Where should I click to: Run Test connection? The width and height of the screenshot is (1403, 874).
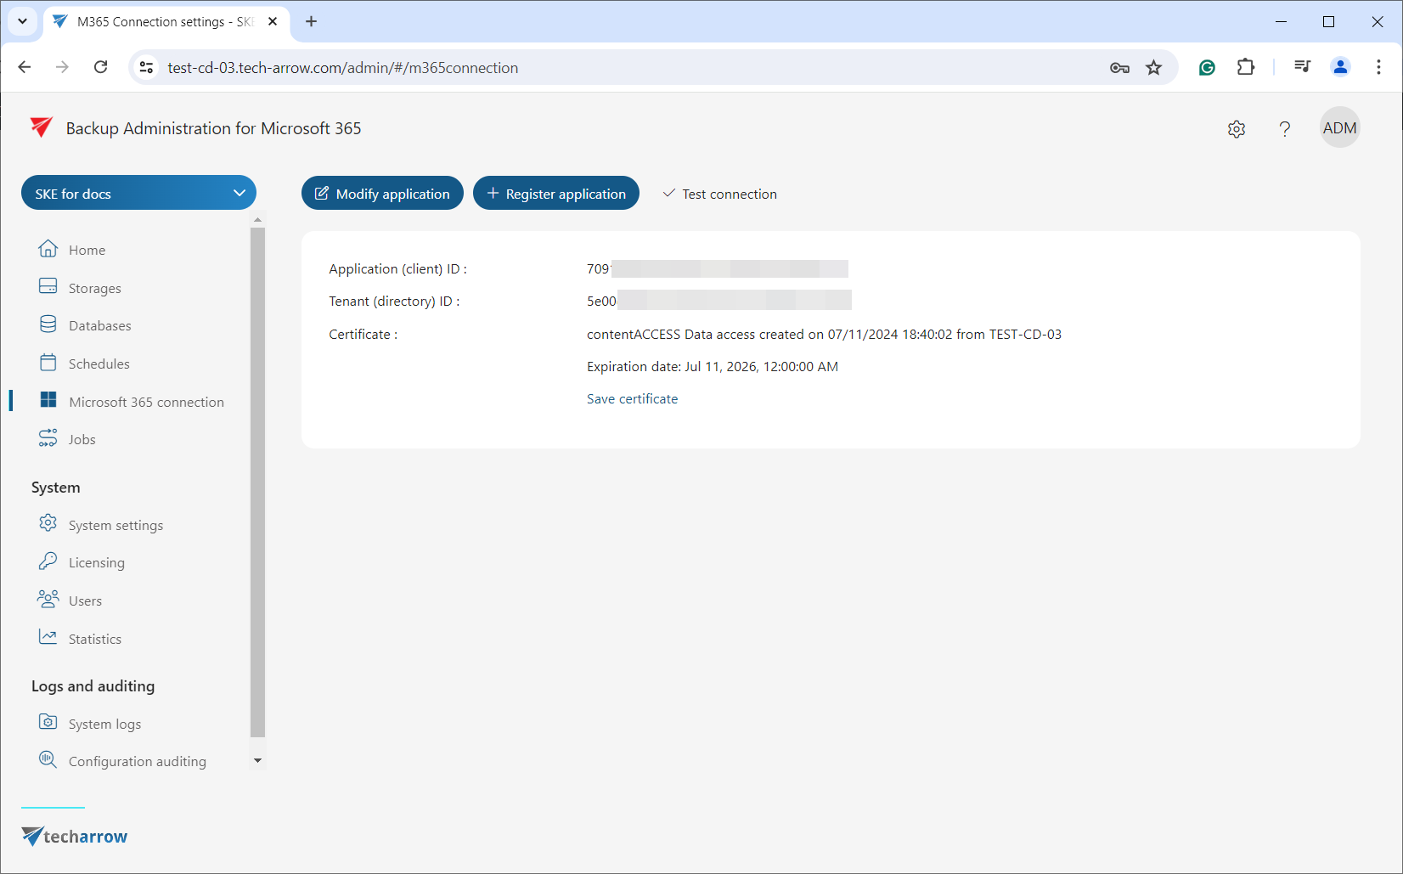coord(719,194)
